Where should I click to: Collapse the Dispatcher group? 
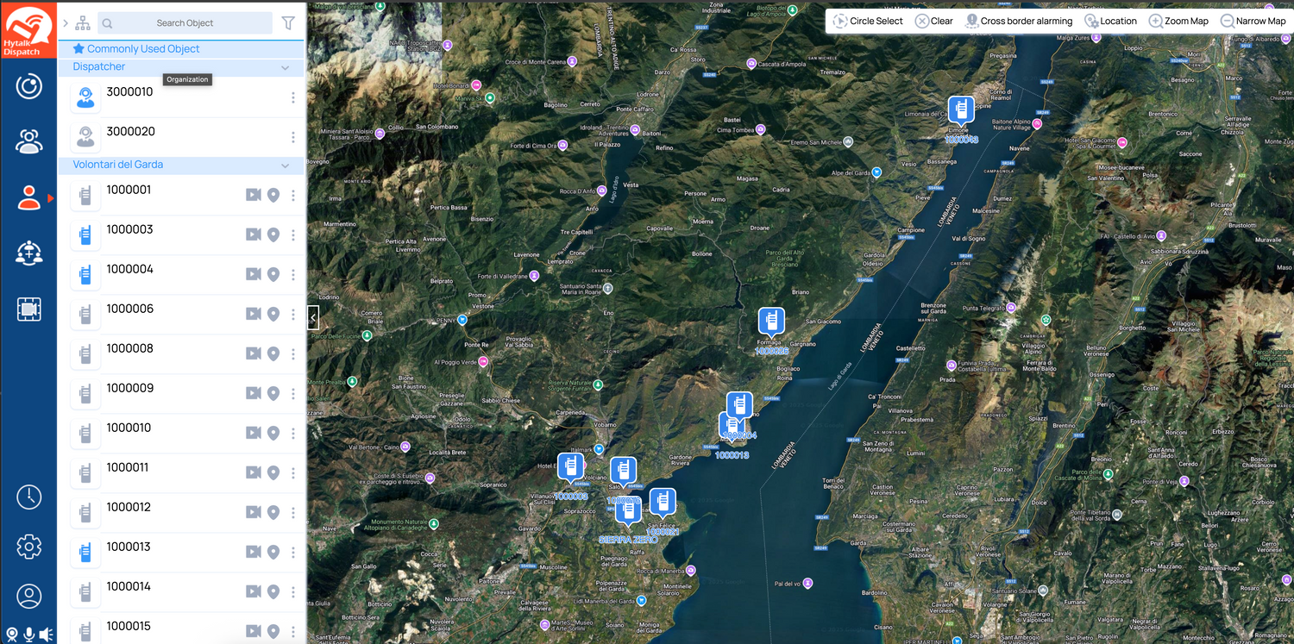pyautogui.click(x=286, y=67)
